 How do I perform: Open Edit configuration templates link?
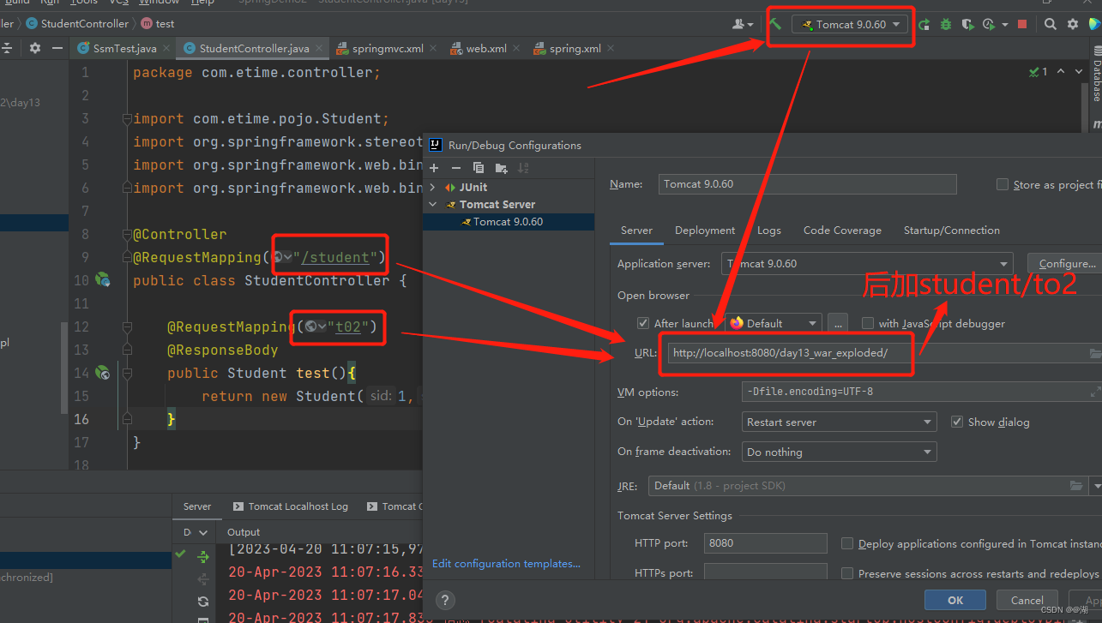coord(506,563)
